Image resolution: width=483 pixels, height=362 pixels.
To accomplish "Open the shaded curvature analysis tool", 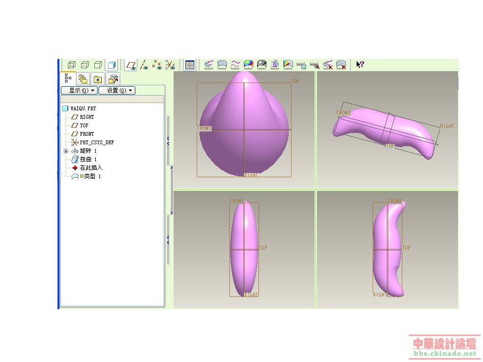I will click(x=249, y=65).
